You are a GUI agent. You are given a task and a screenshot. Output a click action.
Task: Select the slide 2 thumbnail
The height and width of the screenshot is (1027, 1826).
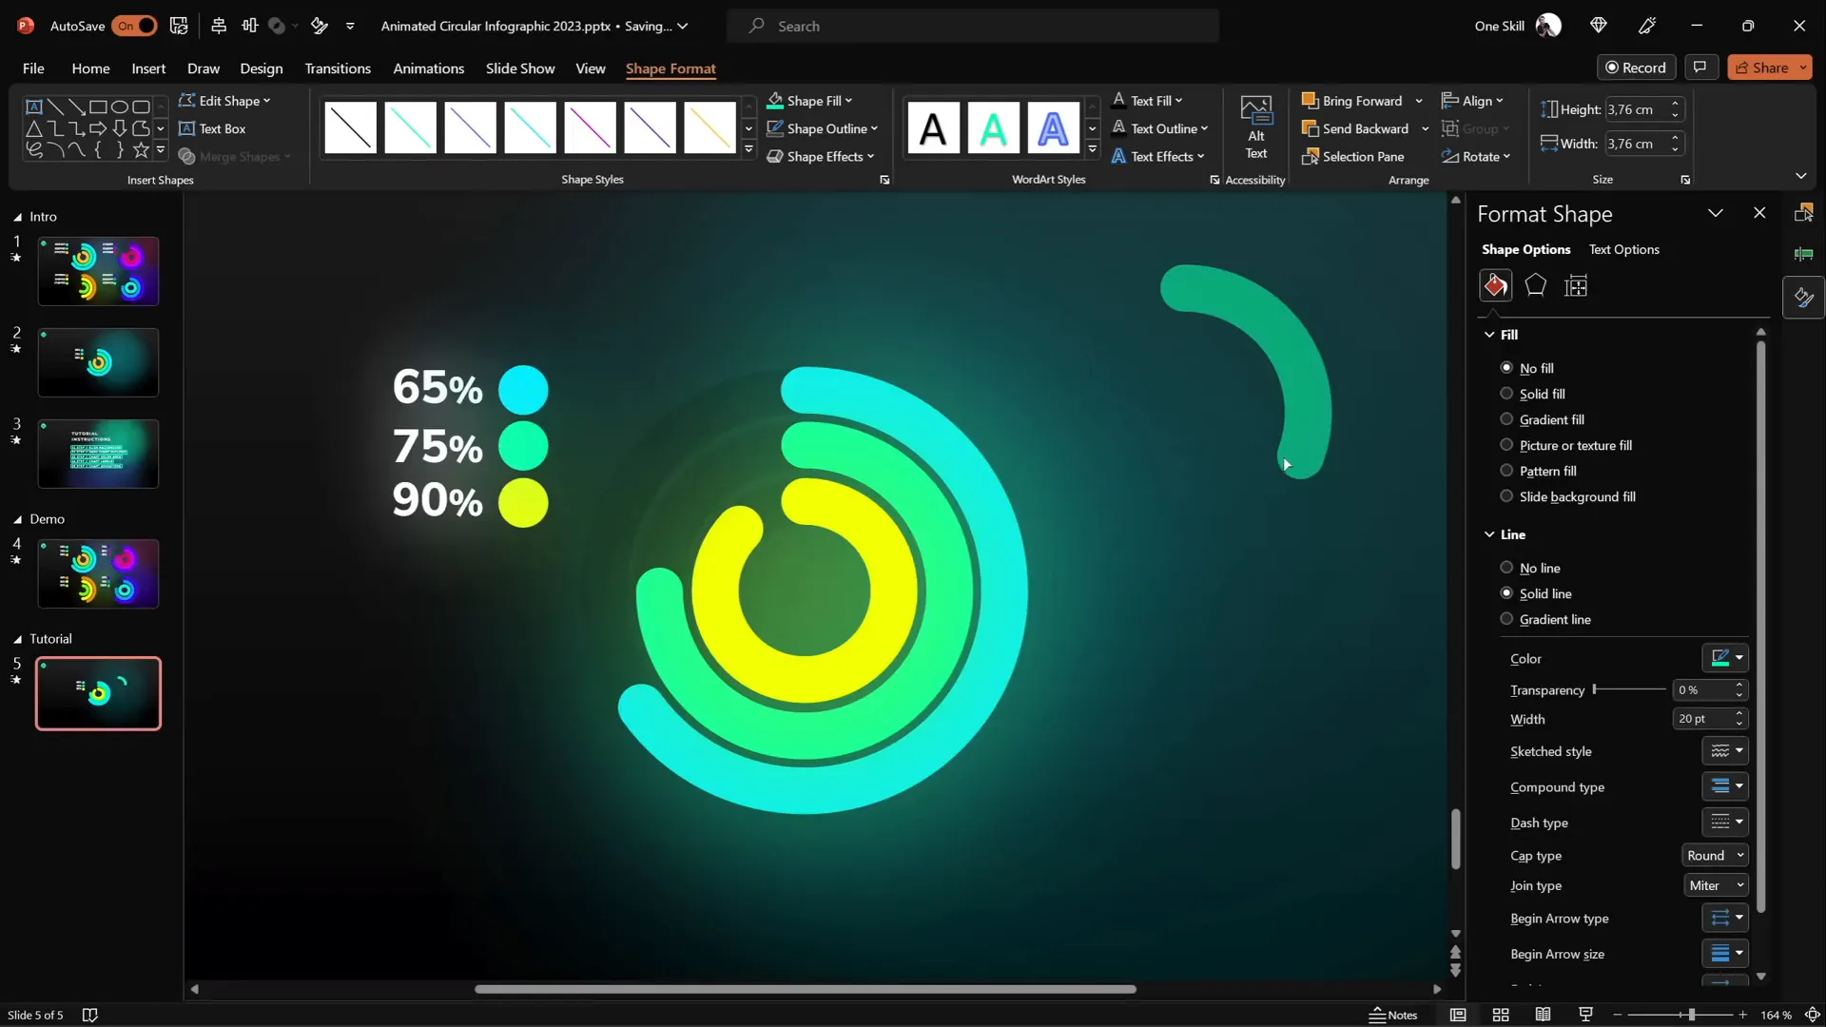coord(98,361)
